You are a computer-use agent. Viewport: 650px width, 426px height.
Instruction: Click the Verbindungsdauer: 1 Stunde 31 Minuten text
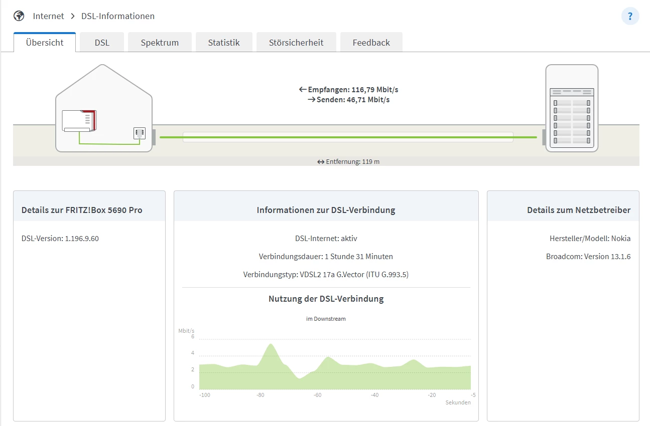pos(326,257)
